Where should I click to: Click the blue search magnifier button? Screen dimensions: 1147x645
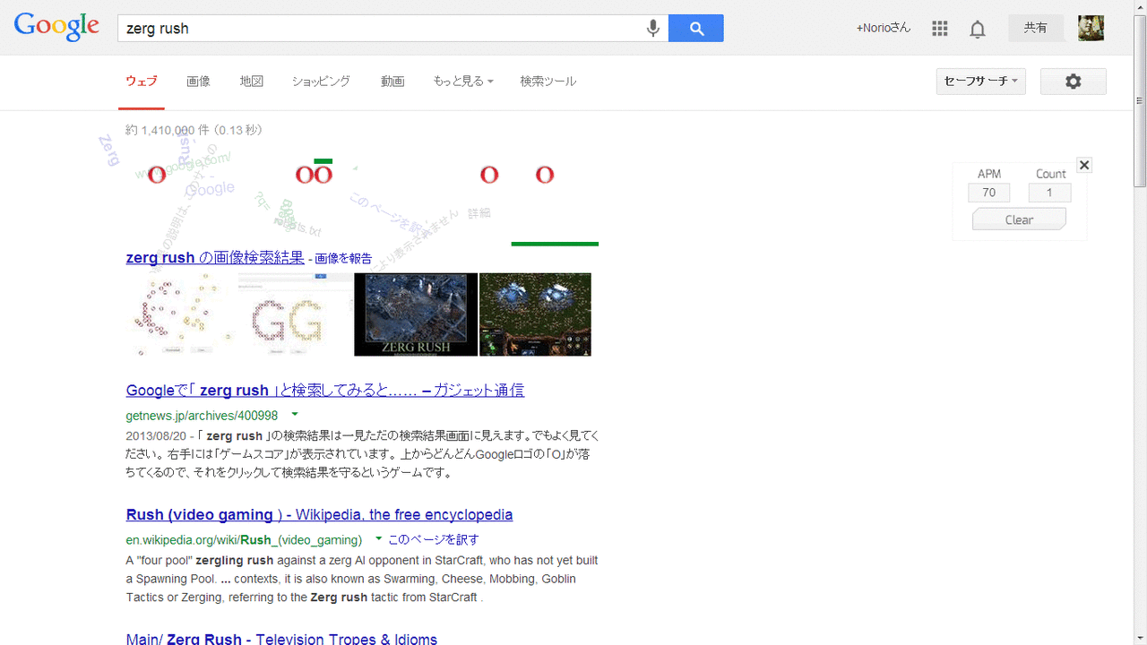tap(696, 29)
